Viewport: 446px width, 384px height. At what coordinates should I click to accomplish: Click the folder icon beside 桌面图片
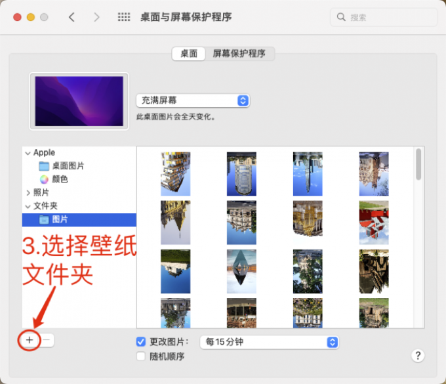coord(44,166)
